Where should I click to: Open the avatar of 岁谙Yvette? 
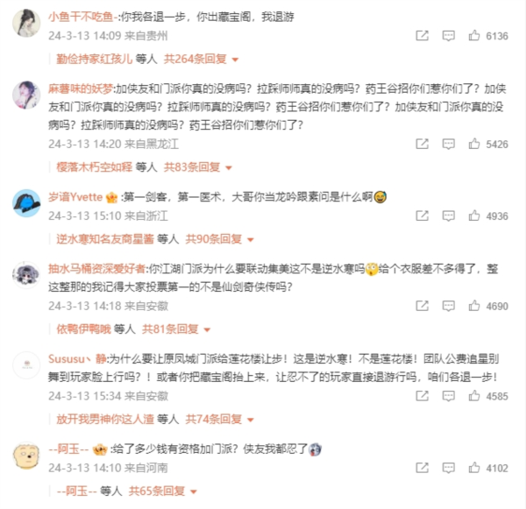26,203
